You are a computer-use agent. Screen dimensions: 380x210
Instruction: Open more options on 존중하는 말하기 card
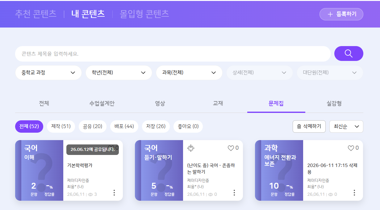[x=234, y=193]
